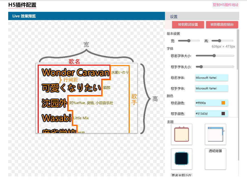
Task: Select the window-style theme thumbnail
Action: 215,134
